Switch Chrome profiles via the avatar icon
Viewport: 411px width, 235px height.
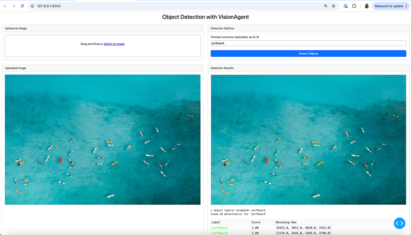[366, 6]
